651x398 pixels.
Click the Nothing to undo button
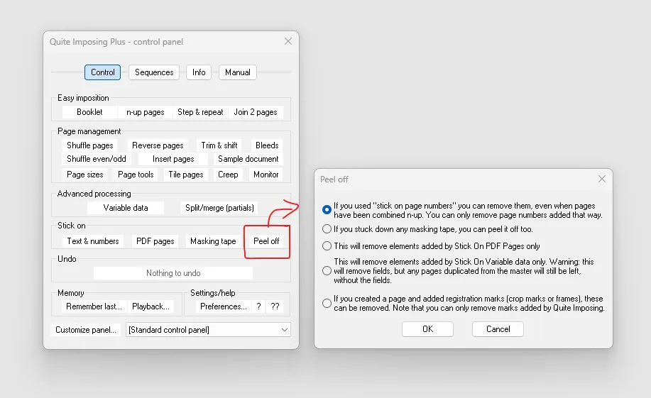click(173, 273)
